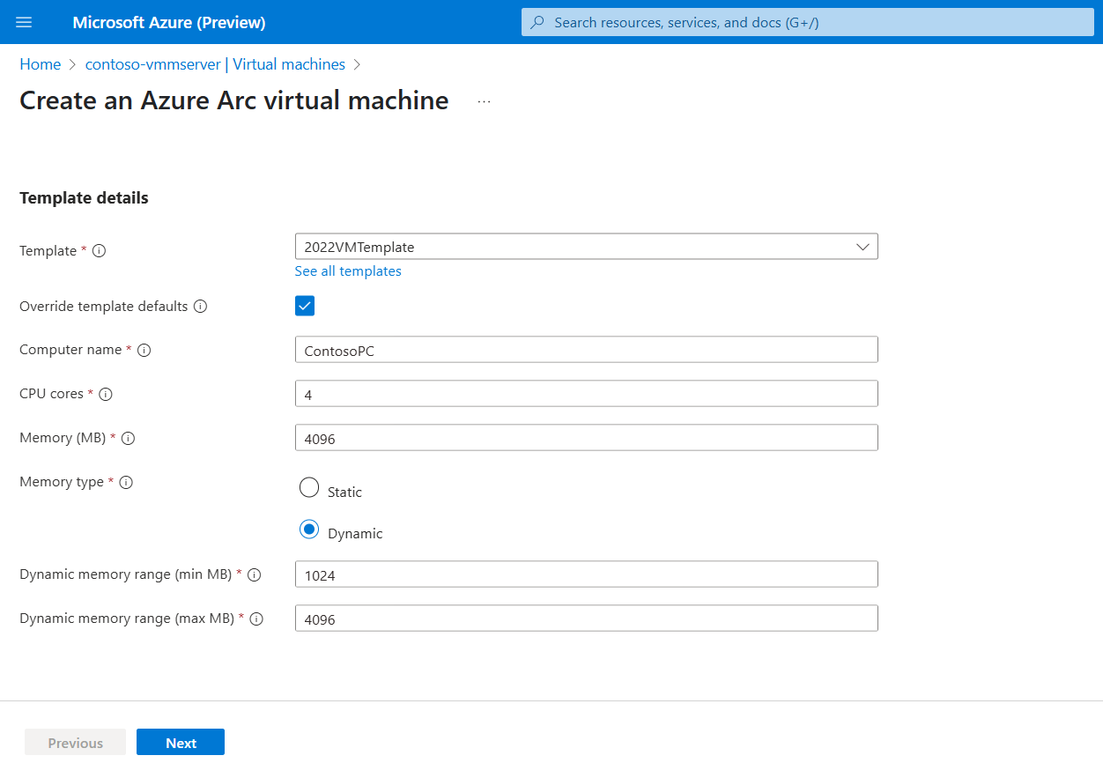Show info tooltip for Memory (MB)

[x=129, y=438]
